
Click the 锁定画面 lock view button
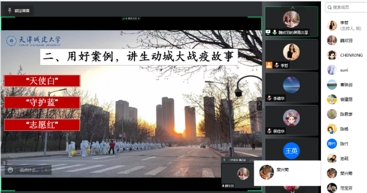(x=19, y=11)
